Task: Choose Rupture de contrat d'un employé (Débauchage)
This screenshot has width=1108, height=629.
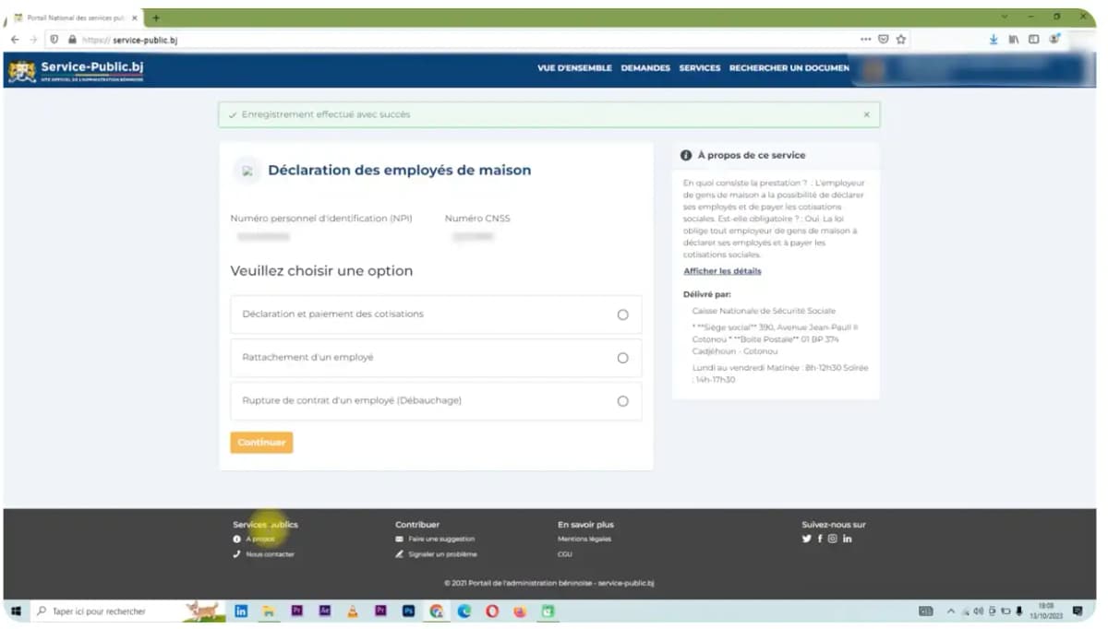Action: point(622,401)
